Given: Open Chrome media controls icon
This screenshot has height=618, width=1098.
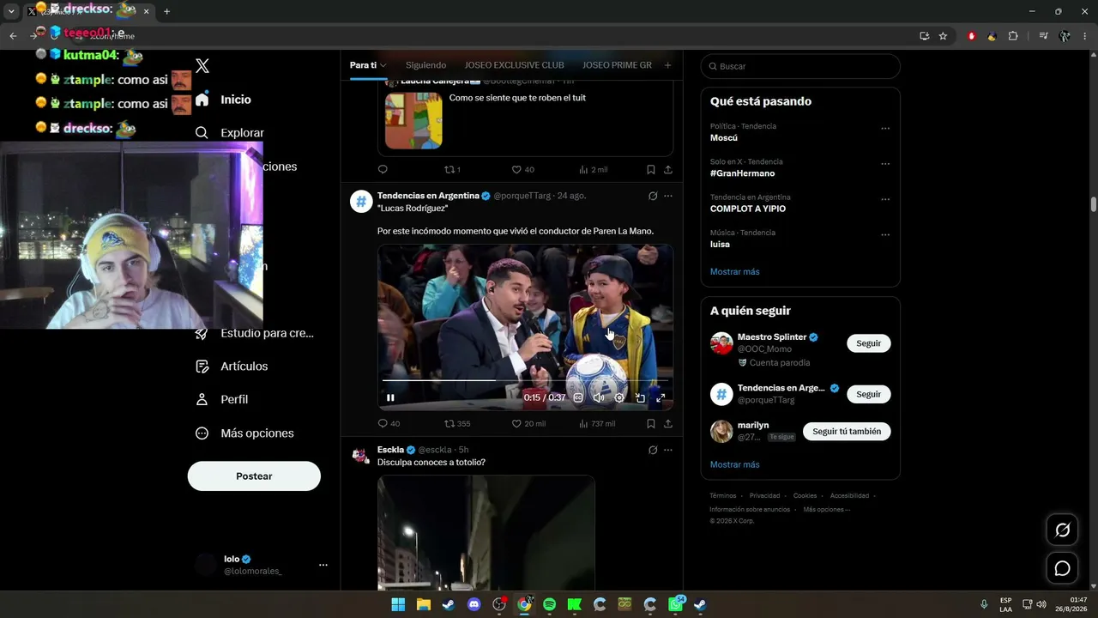Looking at the screenshot, I should [x=1043, y=36].
